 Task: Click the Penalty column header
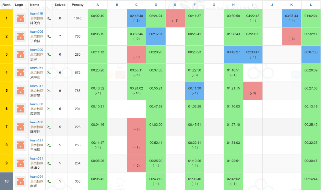(x=77, y=5)
